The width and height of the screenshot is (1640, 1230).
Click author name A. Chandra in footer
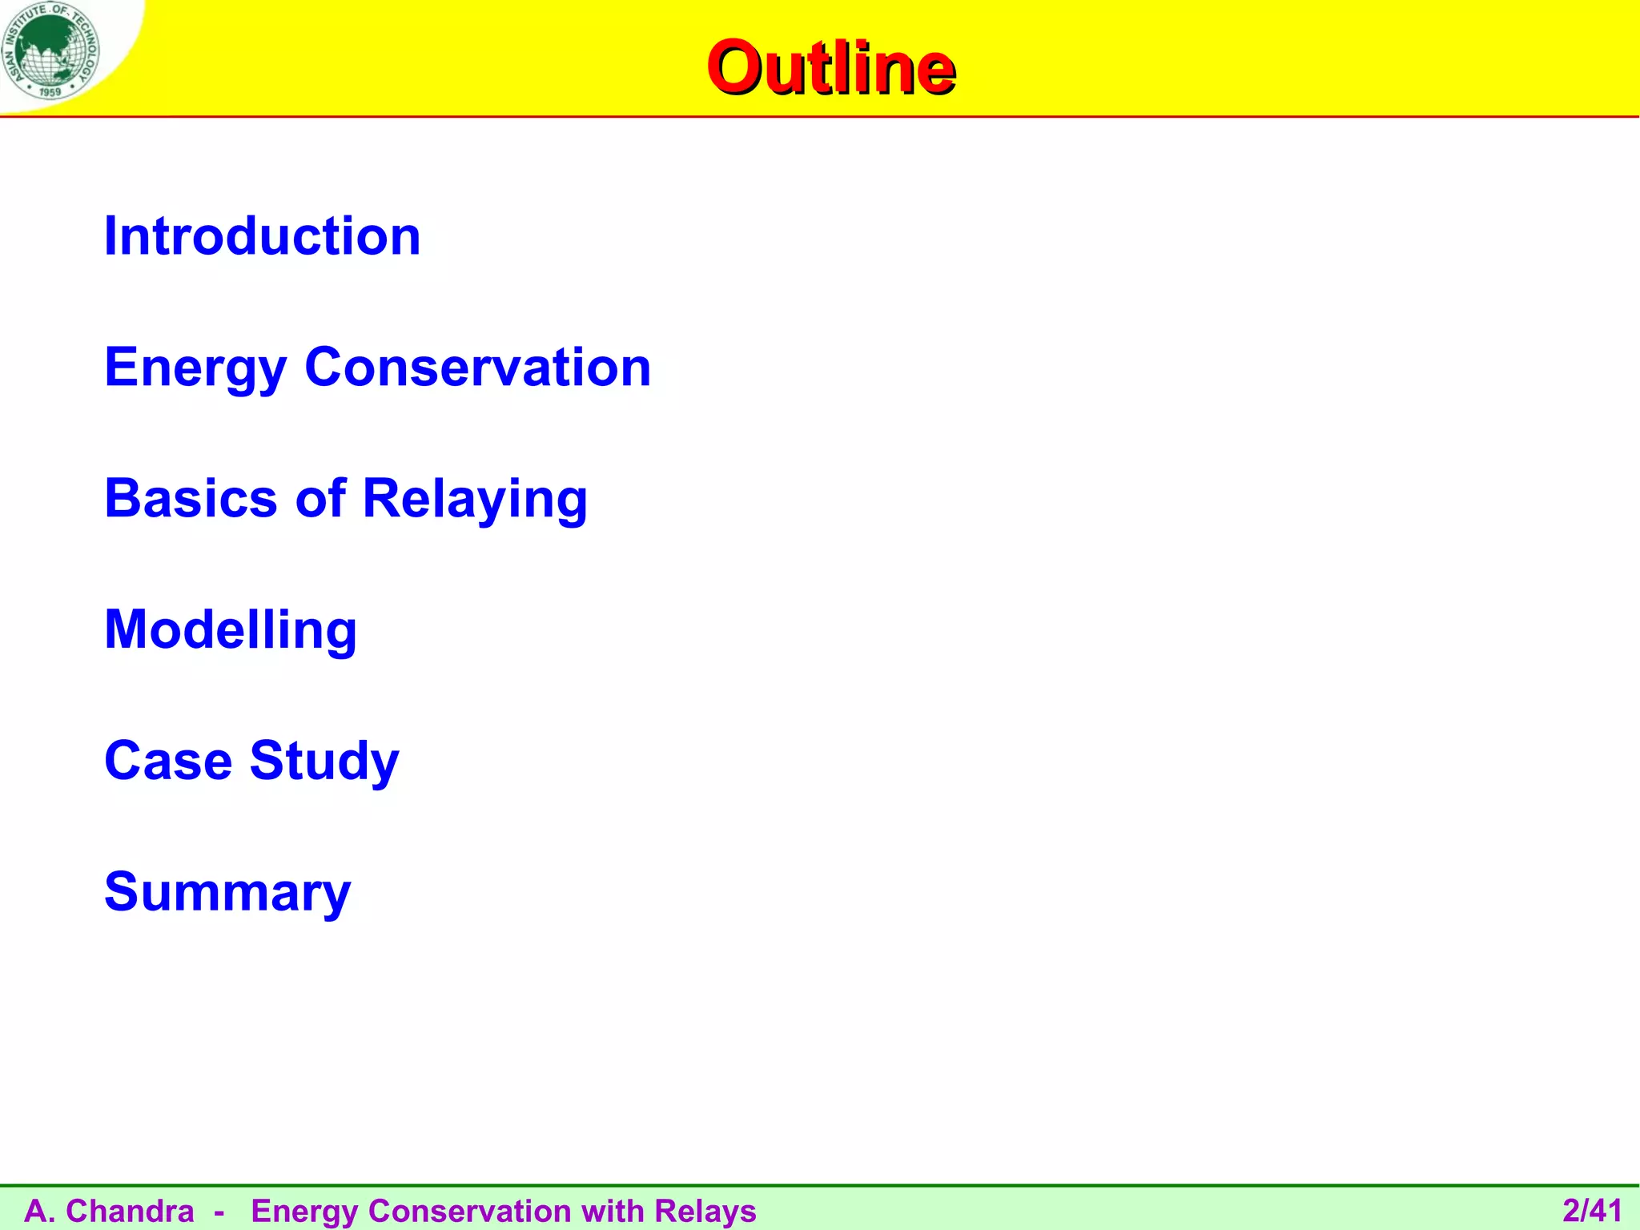(x=110, y=1211)
